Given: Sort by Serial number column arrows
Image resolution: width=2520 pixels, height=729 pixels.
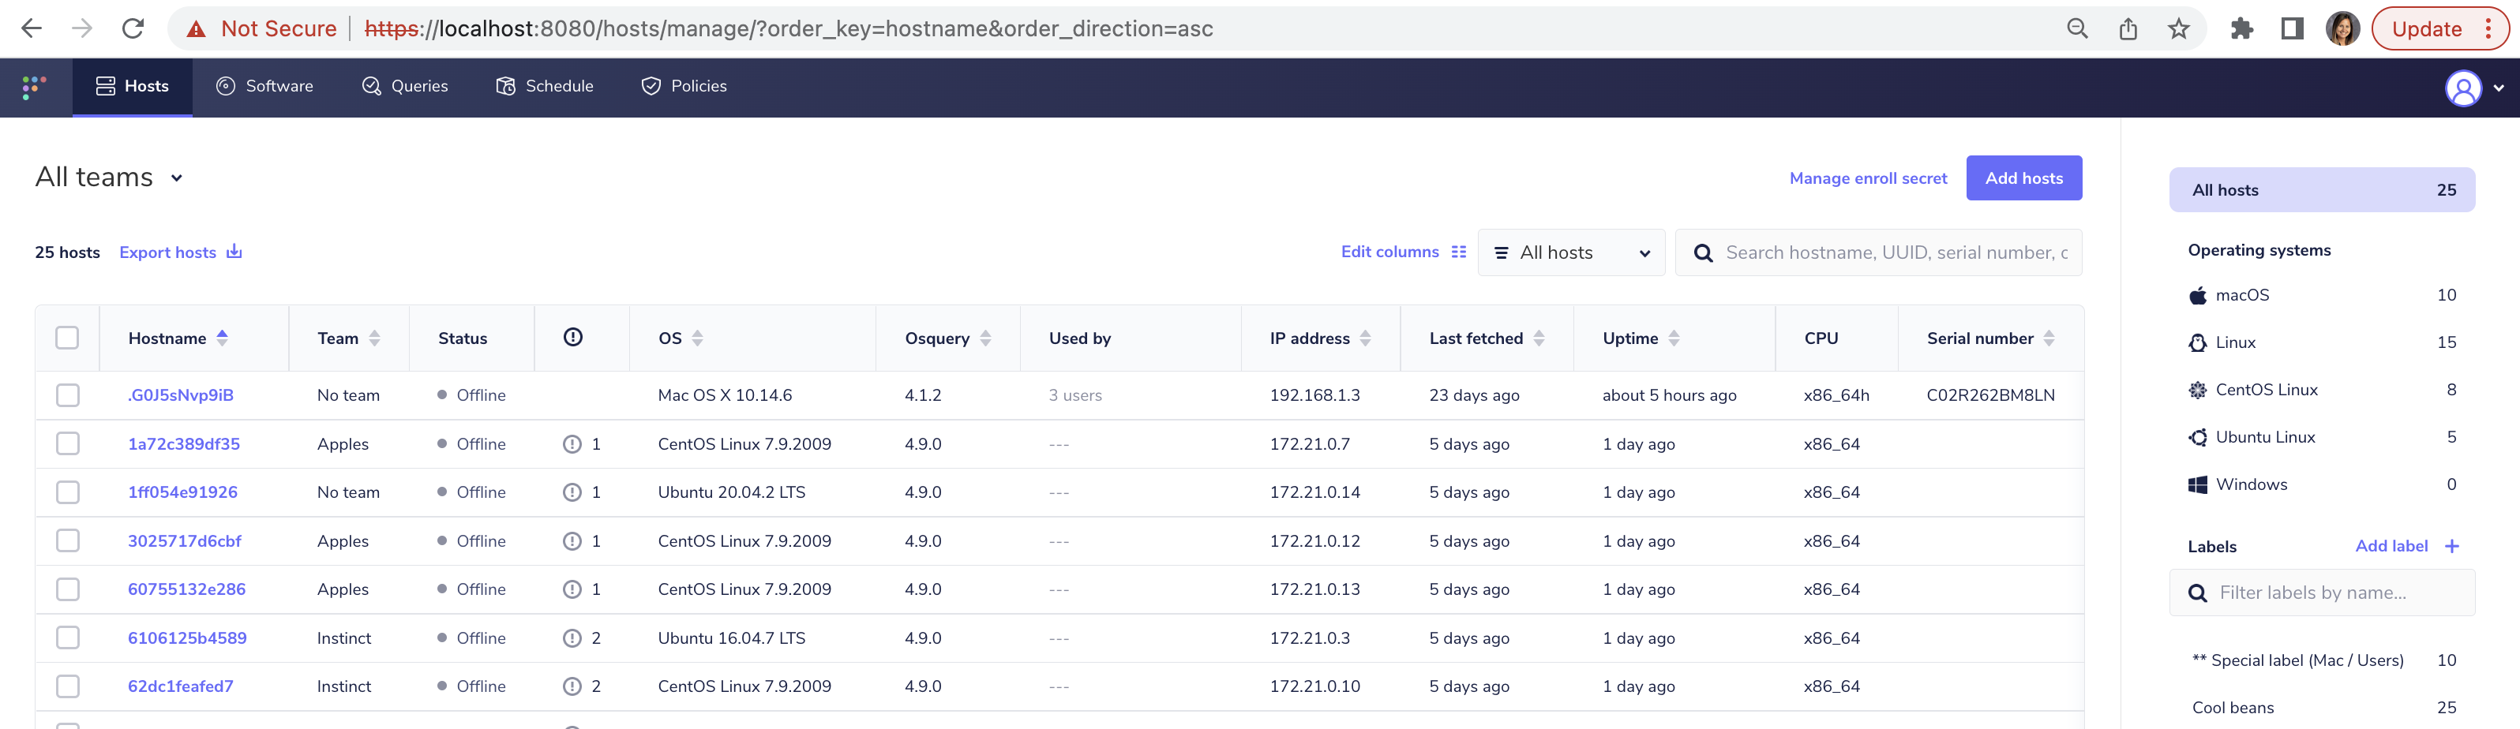Looking at the screenshot, I should (2049, 337).
